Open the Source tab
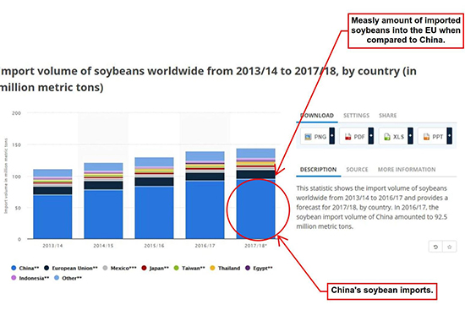Image resolution: width=465 pixels, height=310 pixels. coord(357,170)
